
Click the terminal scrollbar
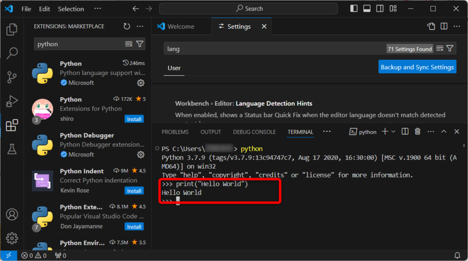464,146
